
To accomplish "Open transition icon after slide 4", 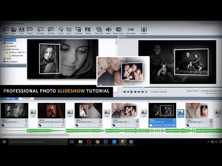I will (144, 112).
